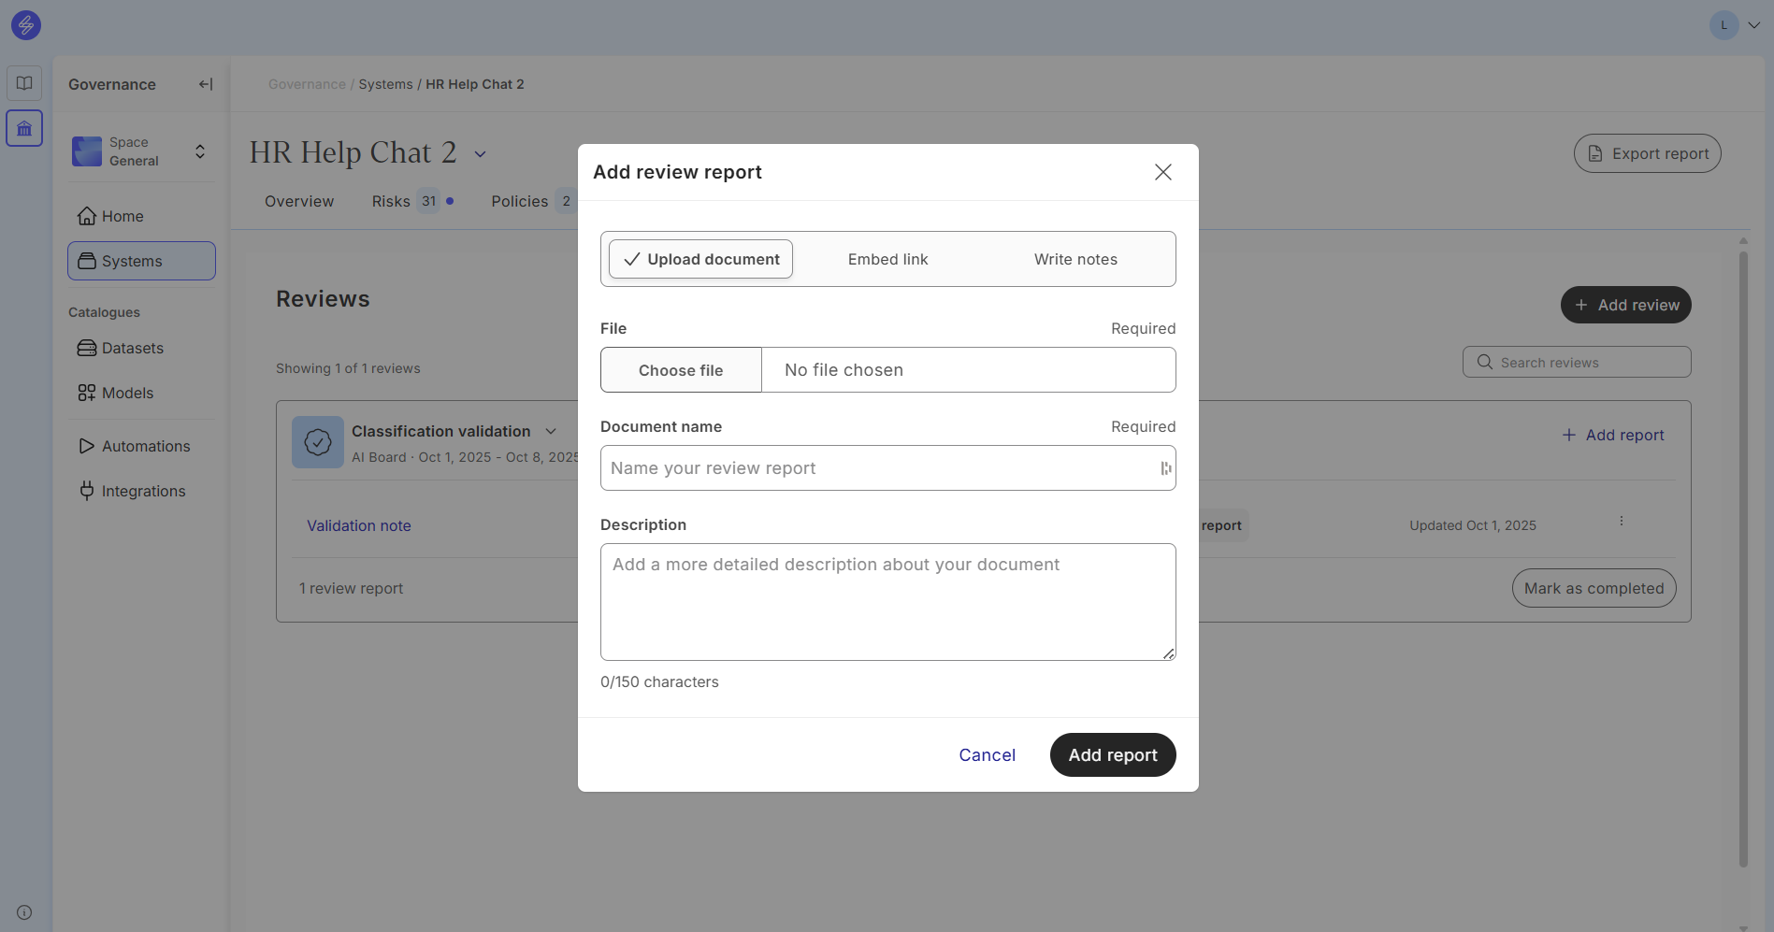Click the lightning bolt app logo
This screenshot has width=1774, height=932.
tap(26, 25)
